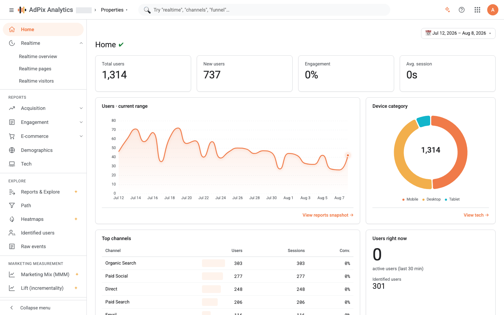Toggle Tablet series in device legend
This screenshot has height=315, width=504.
452,199
